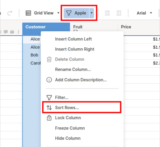
Task: Select the price cell in Bob's row
Action: (142, 55)
